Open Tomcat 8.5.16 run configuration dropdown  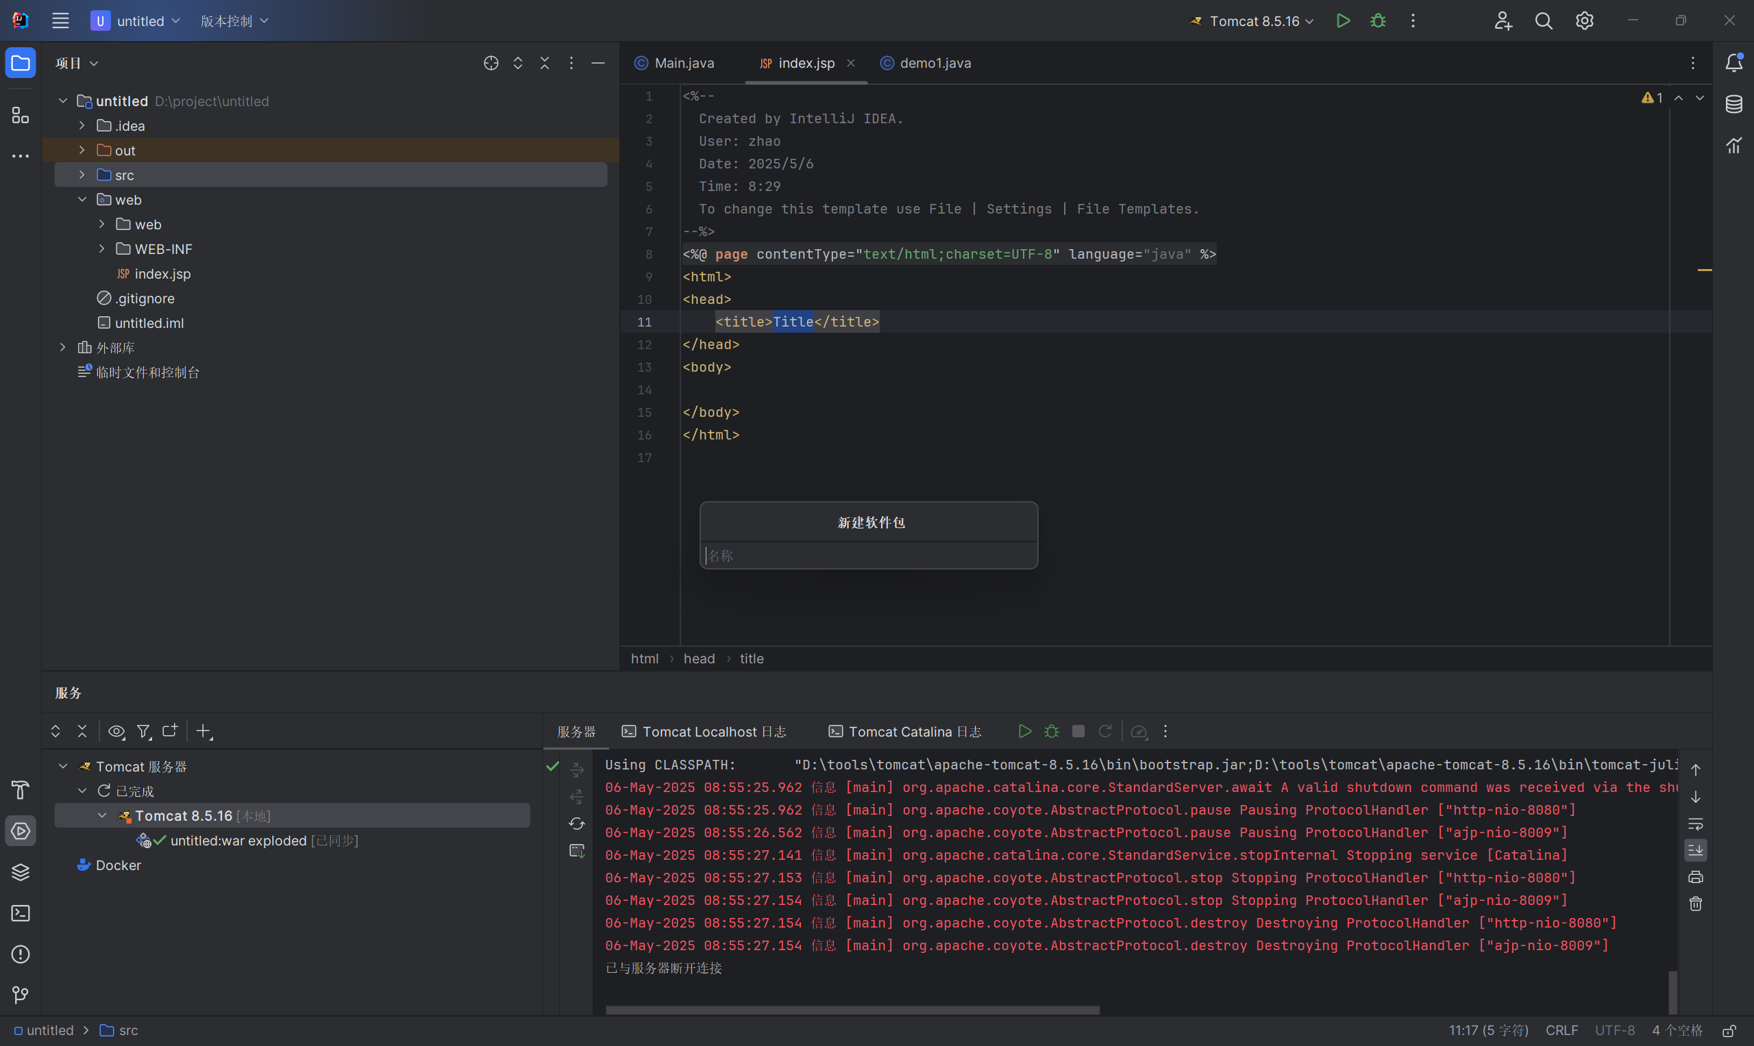click(1251, 21)
